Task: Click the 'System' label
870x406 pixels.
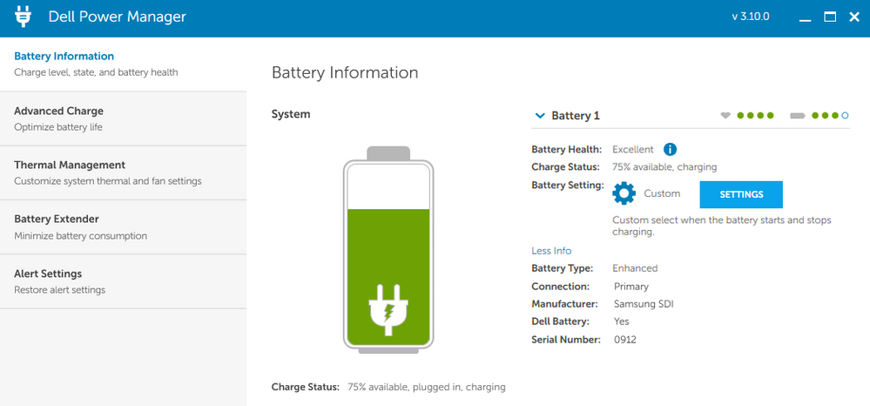Action: [x=291, y=114]
